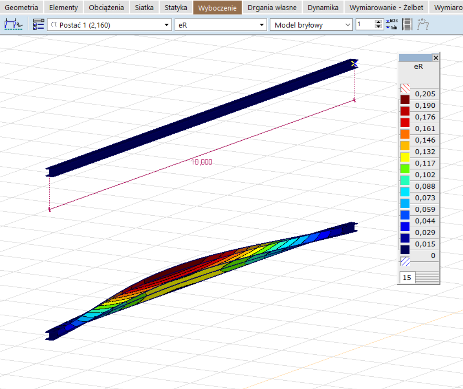
Task: Click the darkest navy swatch above 0
Action: [405, 250]
